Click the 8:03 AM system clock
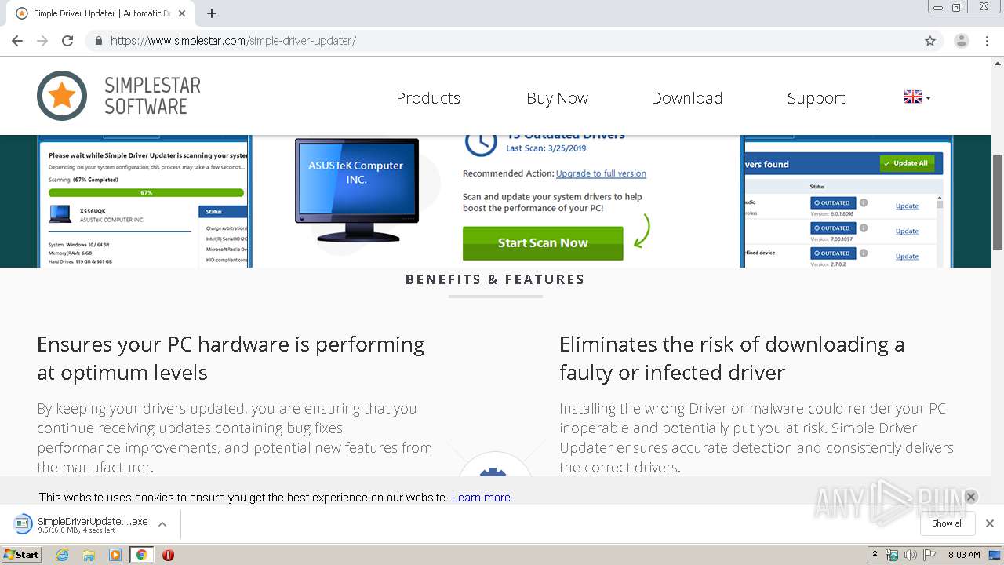 tap(964, 555)
